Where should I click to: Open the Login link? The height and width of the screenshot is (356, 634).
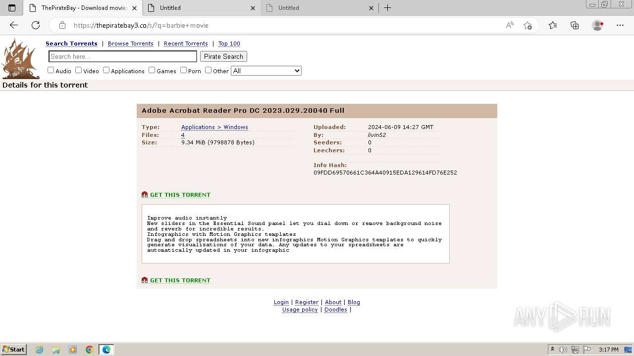click(x=281, y=302)
